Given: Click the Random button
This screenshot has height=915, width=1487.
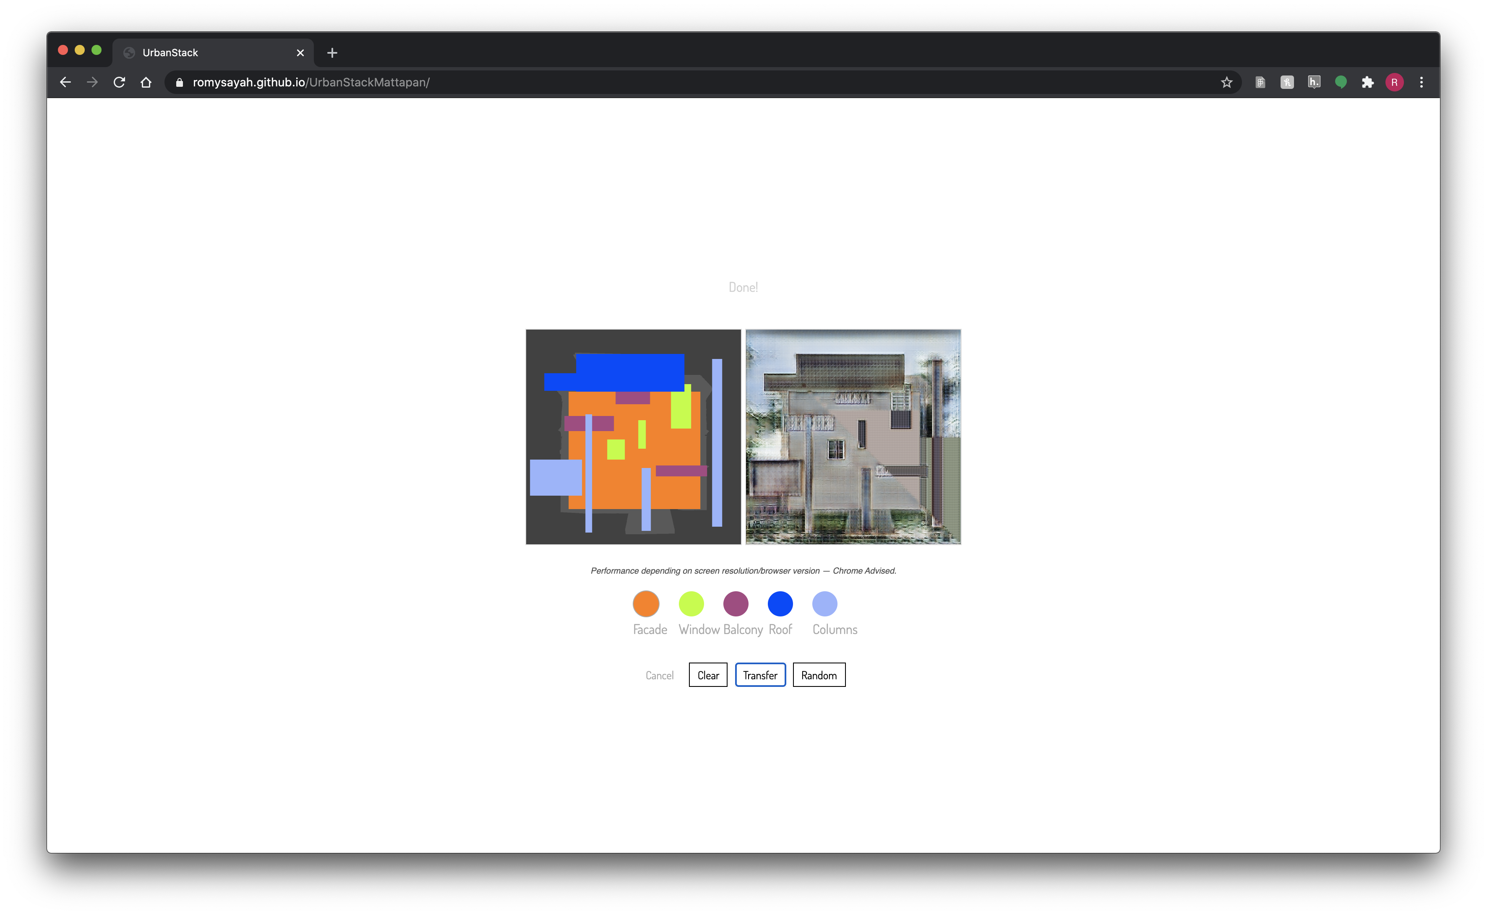Looking at the screenshot, I should [x=819, y=676].
